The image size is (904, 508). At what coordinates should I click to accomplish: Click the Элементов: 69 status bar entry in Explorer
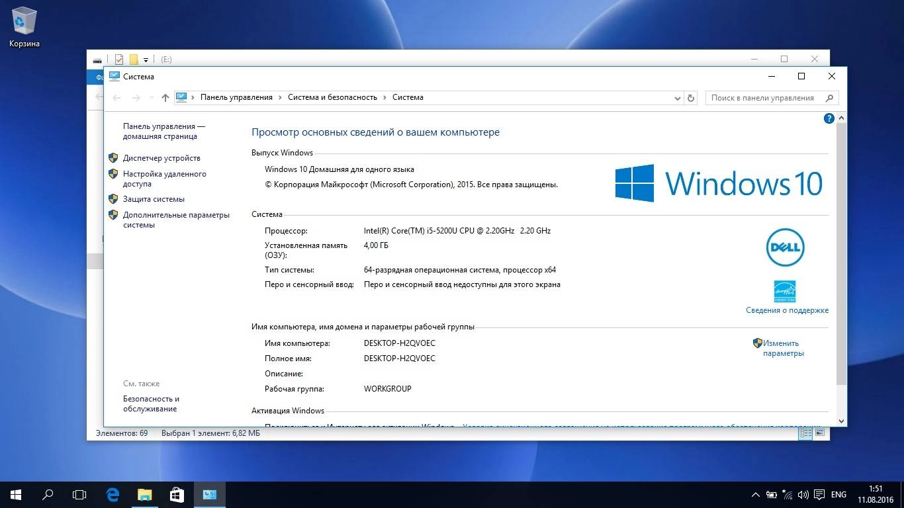(x=122, y=433)
